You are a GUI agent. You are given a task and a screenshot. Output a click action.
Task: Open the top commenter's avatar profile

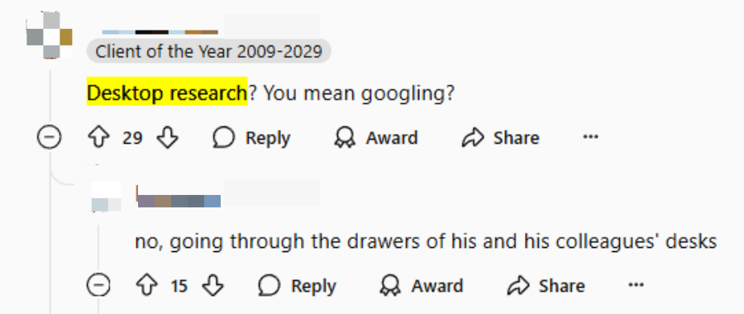click(x=50, y=35)
